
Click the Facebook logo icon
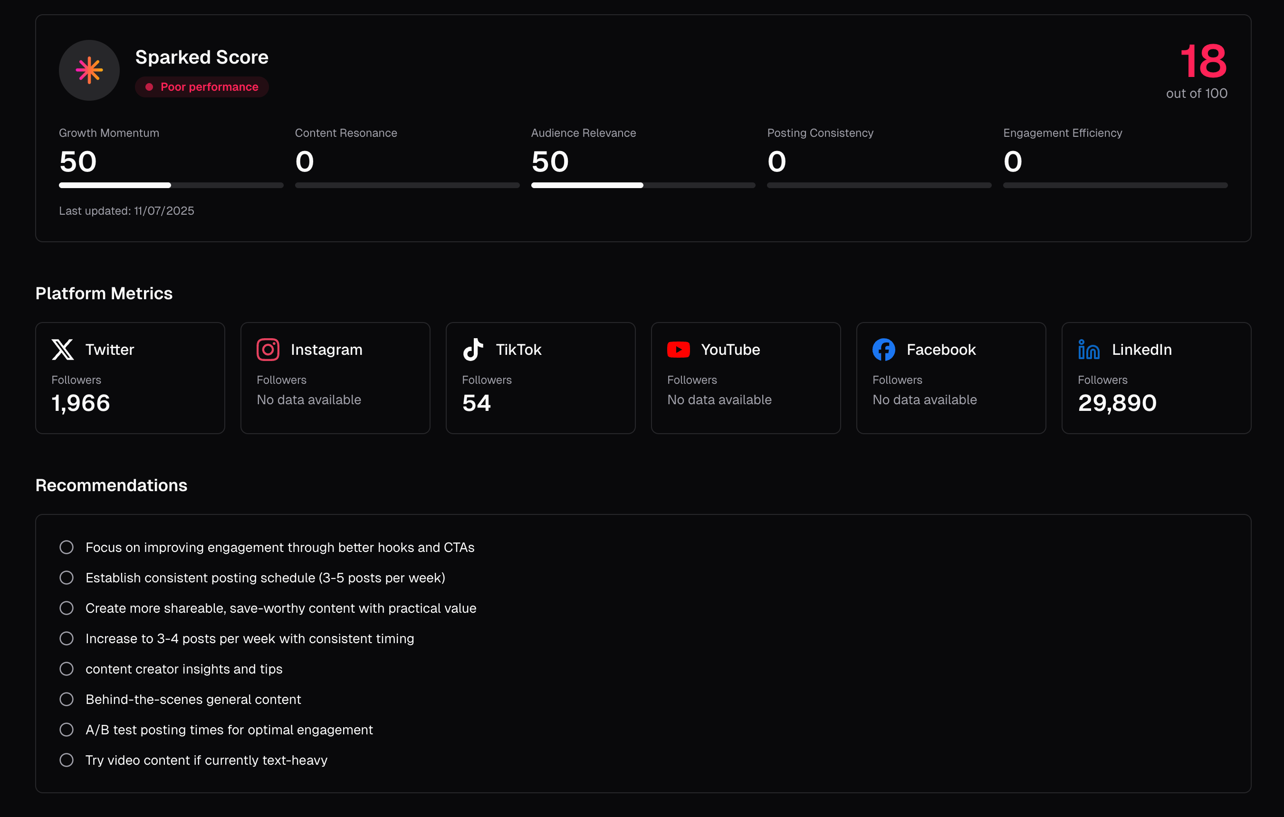coord(883,350)
